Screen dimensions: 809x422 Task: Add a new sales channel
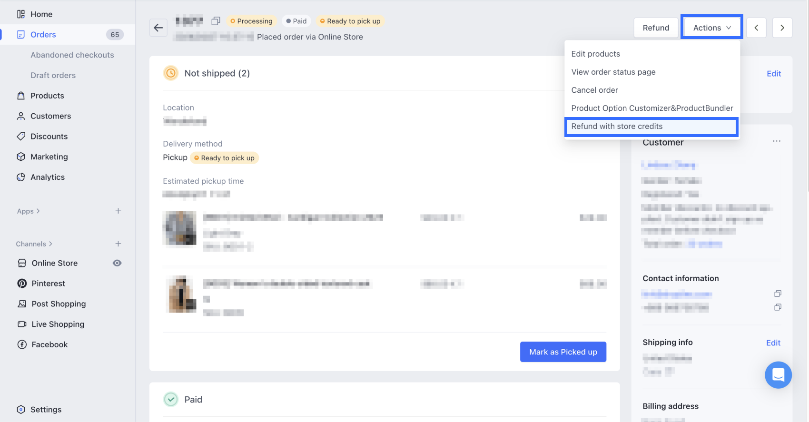click(x=118, y=244)
